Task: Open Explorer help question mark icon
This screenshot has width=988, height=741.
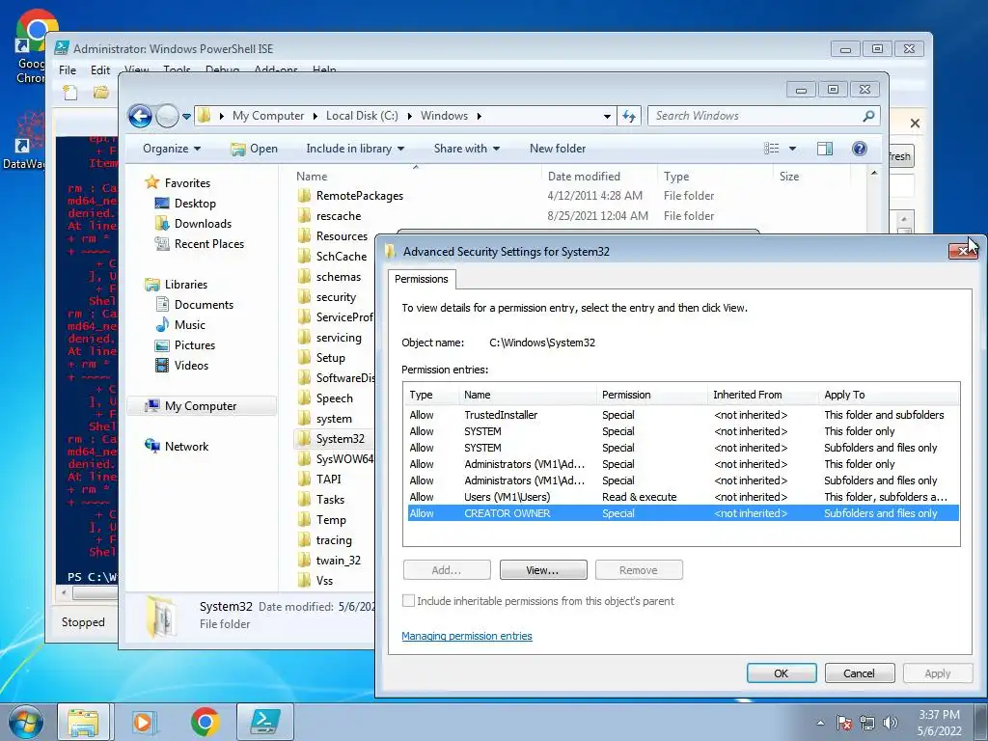Action: coord(860,149)
